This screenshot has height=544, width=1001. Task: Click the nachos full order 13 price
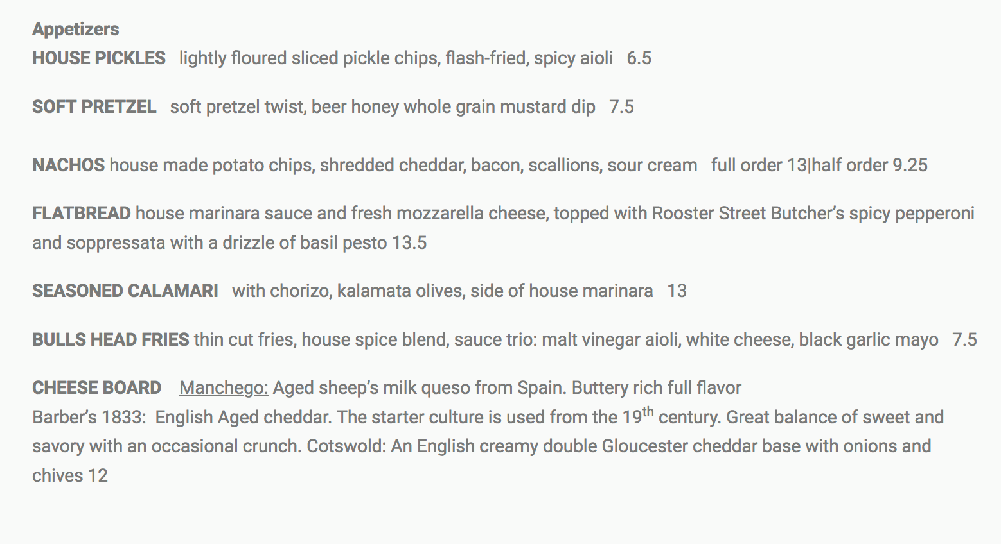759,166
